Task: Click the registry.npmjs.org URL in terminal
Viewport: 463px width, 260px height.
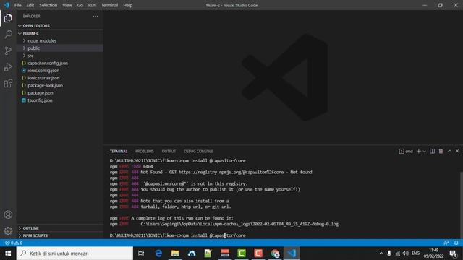Action: tap(231, 172)
